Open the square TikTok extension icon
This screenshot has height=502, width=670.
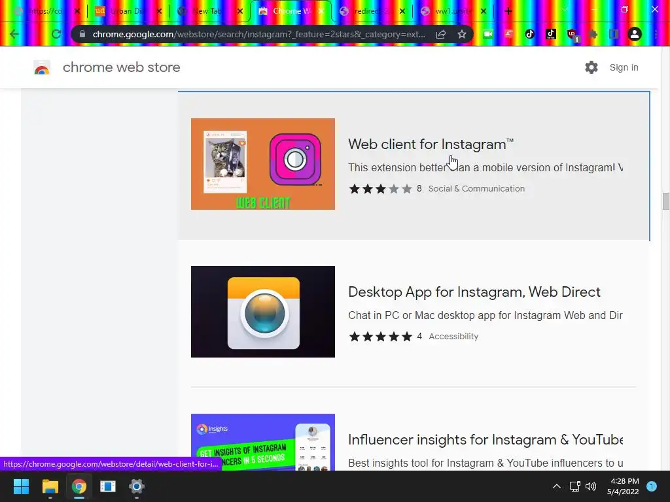point(551,34)
